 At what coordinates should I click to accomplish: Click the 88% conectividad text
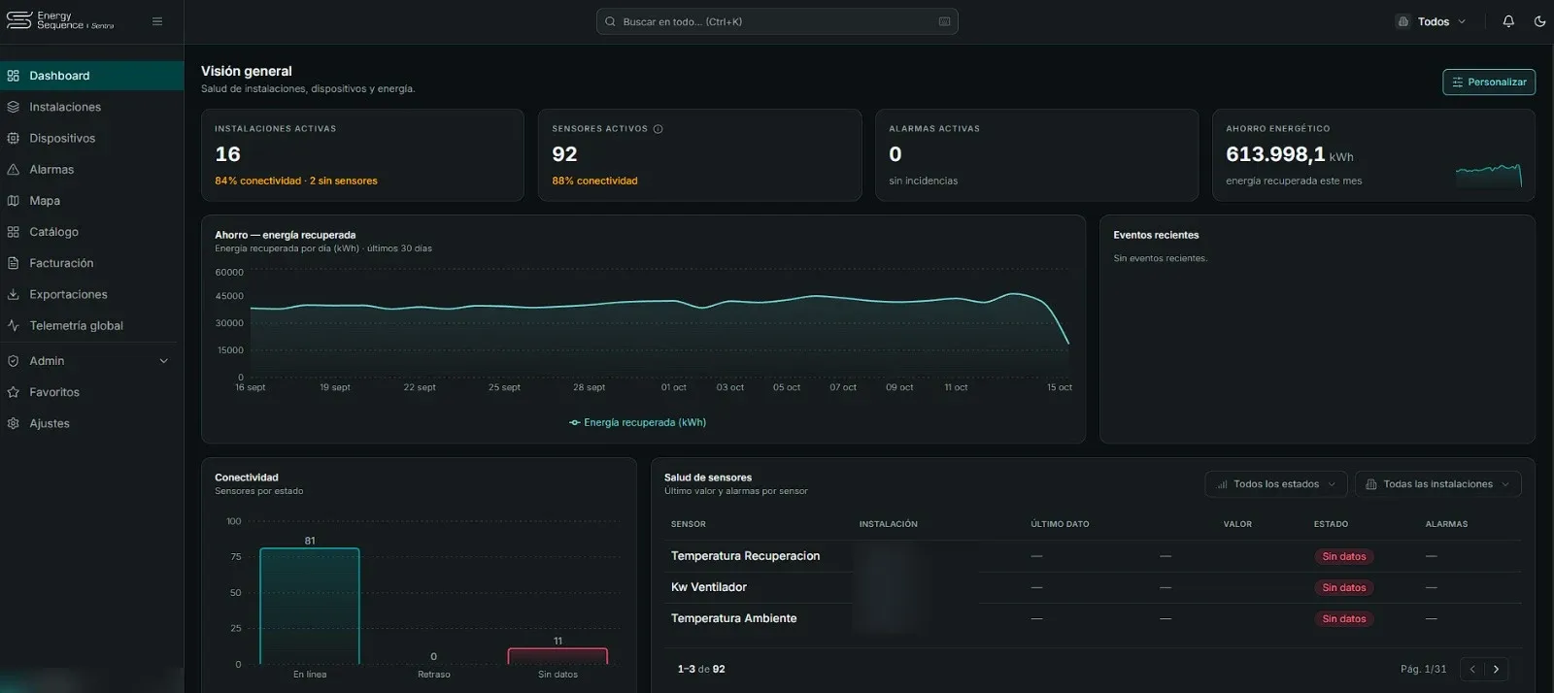594,181
